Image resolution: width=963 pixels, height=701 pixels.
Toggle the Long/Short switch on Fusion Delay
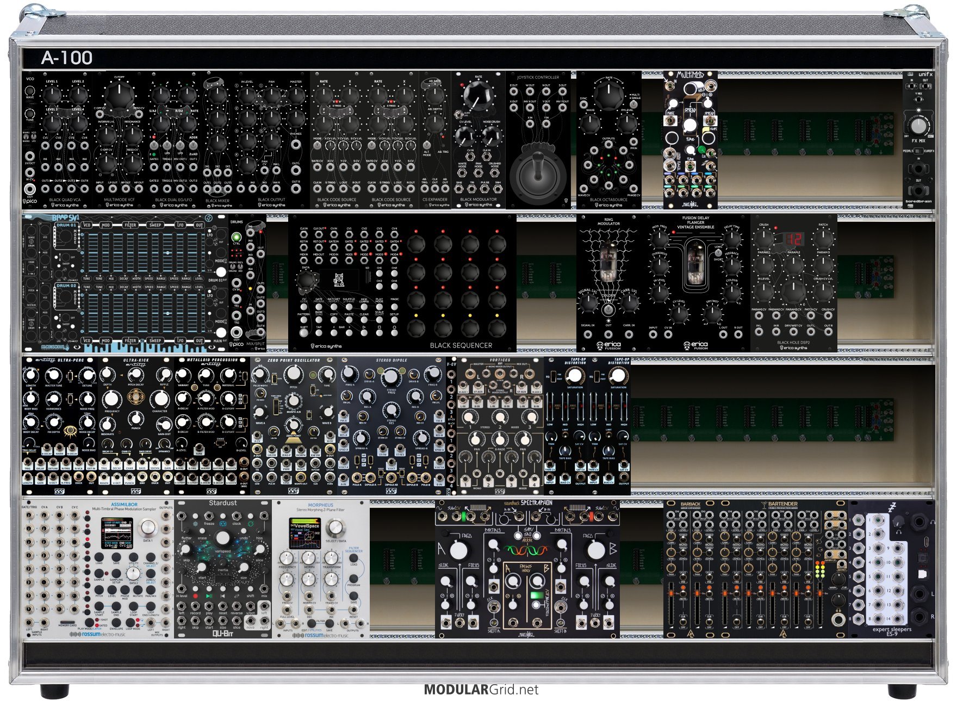coord(718,253)
